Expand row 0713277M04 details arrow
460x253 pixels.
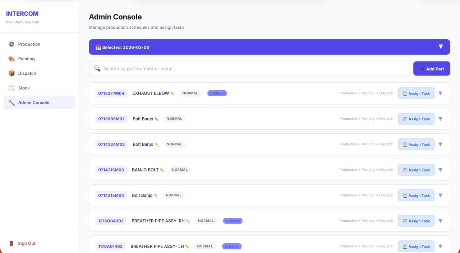pyautogui.click(x=440, y=93)
